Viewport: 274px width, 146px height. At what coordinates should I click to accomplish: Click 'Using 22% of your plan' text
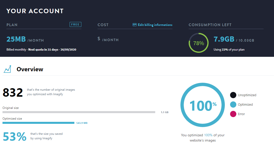(229, 50)
